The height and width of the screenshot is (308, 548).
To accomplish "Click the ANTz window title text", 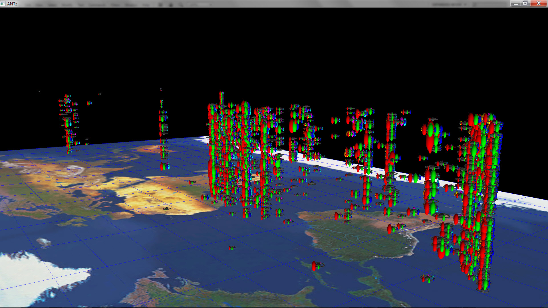I will pos(12,4).
